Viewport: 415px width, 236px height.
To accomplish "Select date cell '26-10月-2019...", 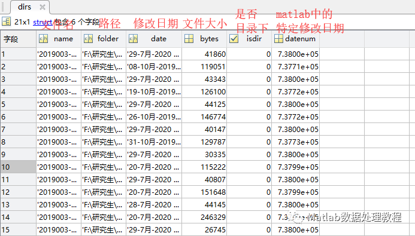I will (154, 117).
